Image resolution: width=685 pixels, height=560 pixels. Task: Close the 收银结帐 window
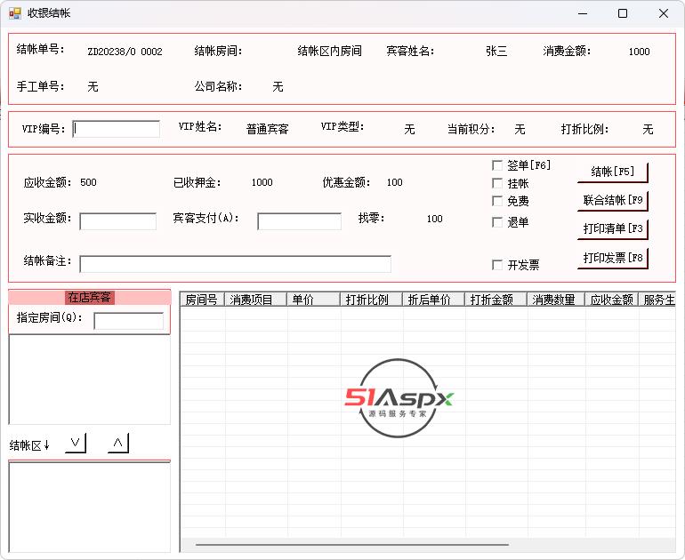[663, 13]
